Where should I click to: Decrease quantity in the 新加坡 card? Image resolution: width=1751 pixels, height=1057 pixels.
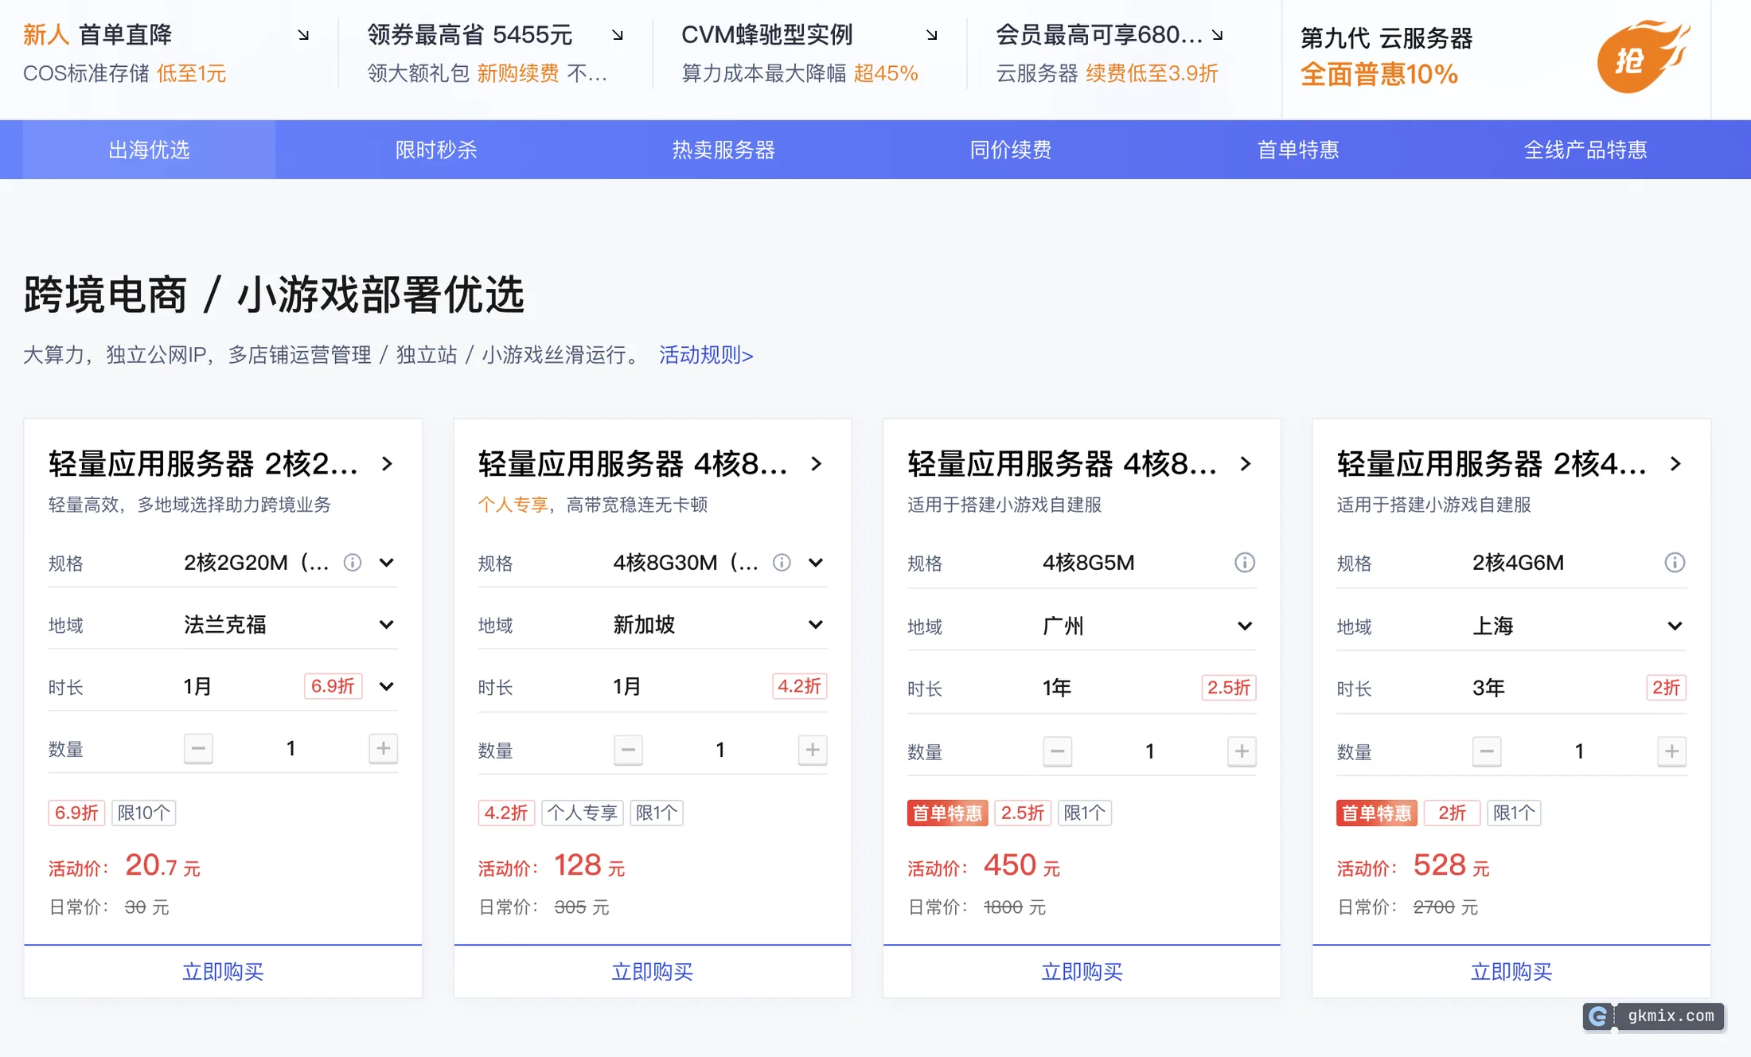coord(628,750)
